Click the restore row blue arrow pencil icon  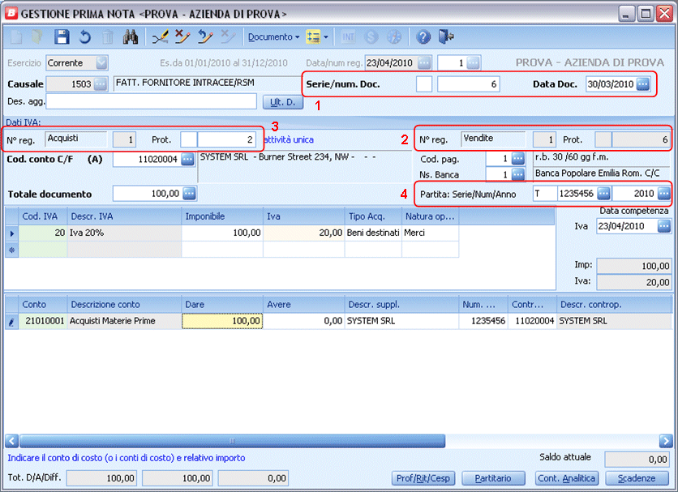(x=205, y=37)
